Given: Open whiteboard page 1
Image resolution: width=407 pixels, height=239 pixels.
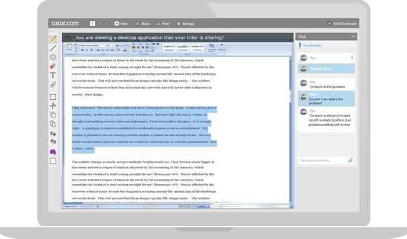Looking at the screenshot, I should tap(92, 24).
